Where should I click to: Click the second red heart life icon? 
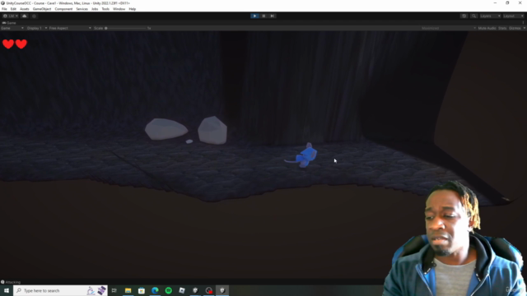tap(21, 44)
